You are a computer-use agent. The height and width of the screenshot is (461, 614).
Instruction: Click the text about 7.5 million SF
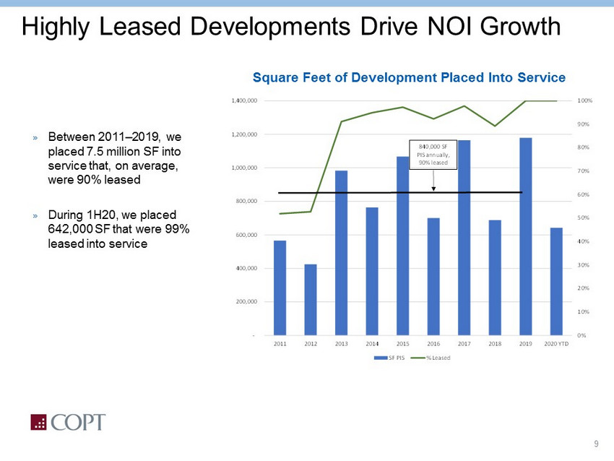(113, 158)
